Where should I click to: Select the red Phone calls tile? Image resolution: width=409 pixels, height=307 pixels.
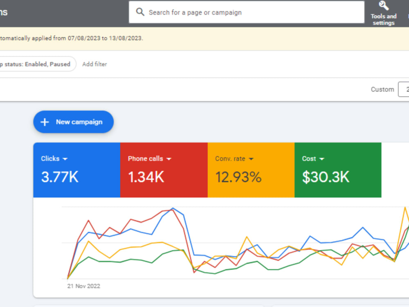164,170
